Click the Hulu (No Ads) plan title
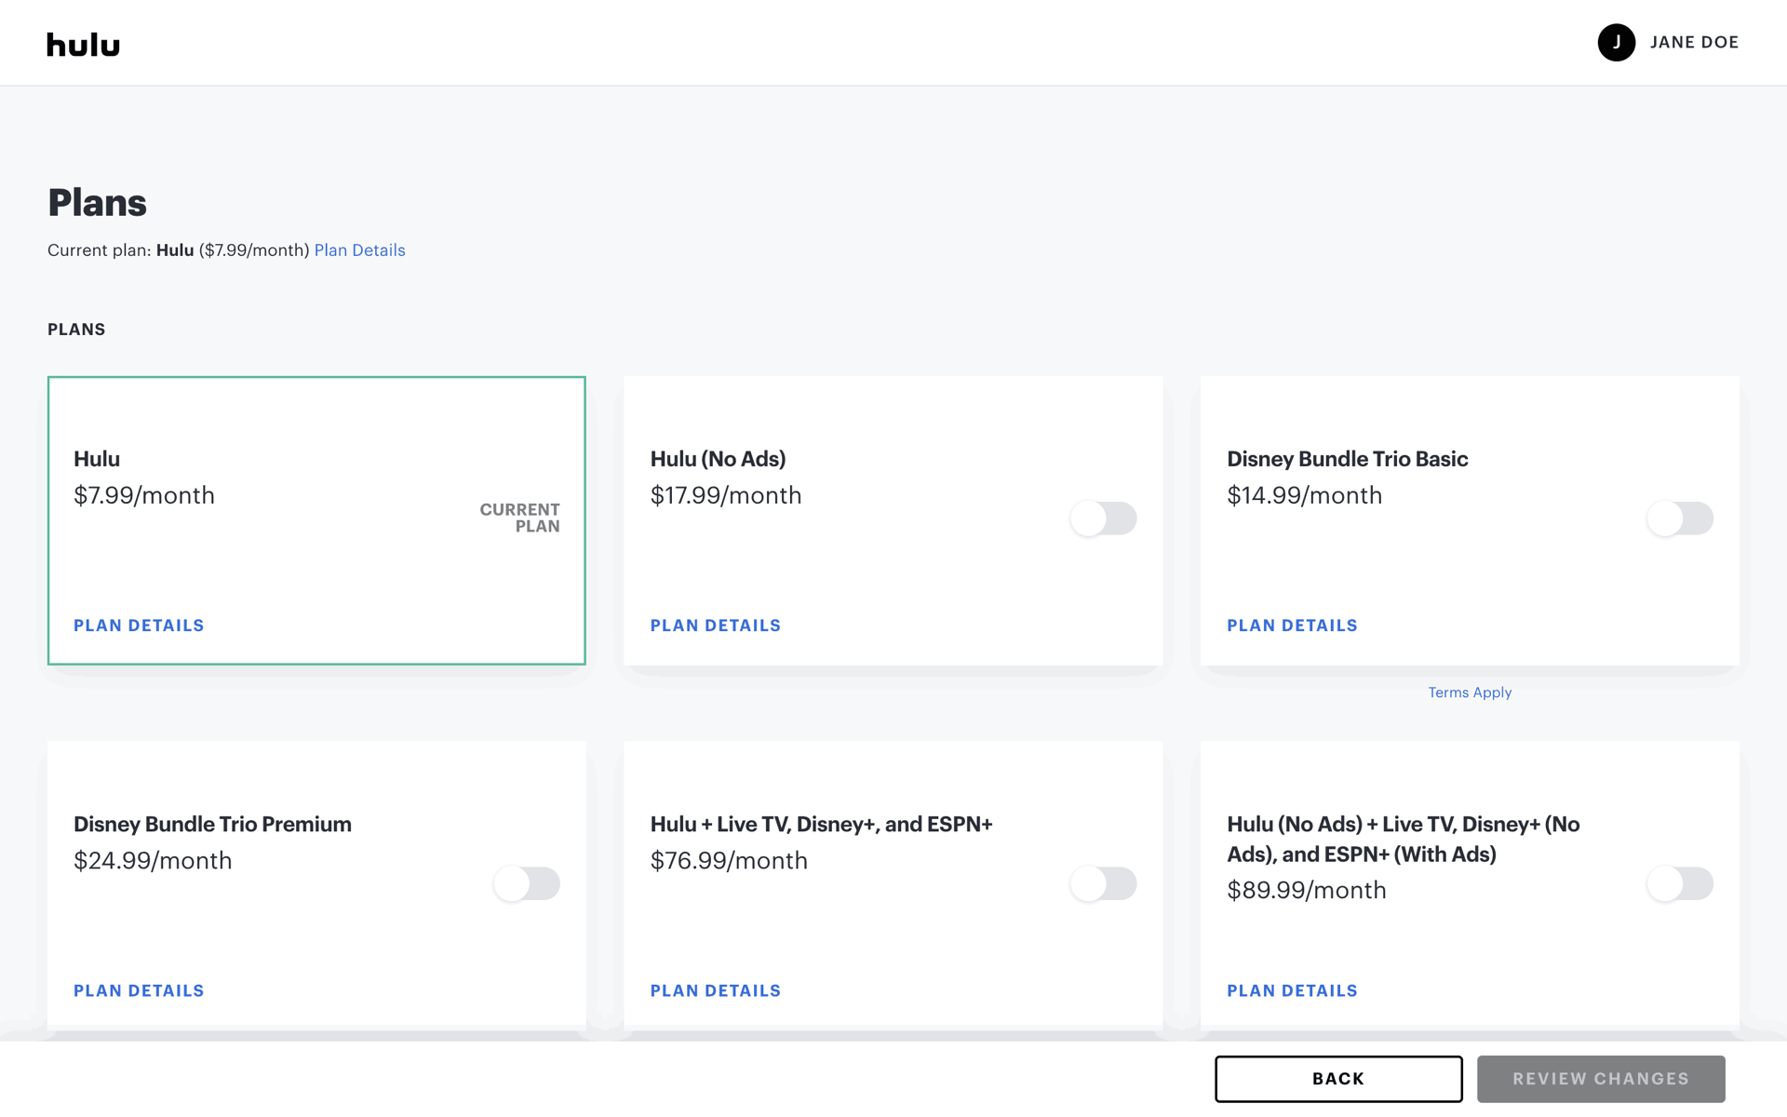This screenshot has height=1117, width=1787. pyautogui.click(x=718, y=459)
